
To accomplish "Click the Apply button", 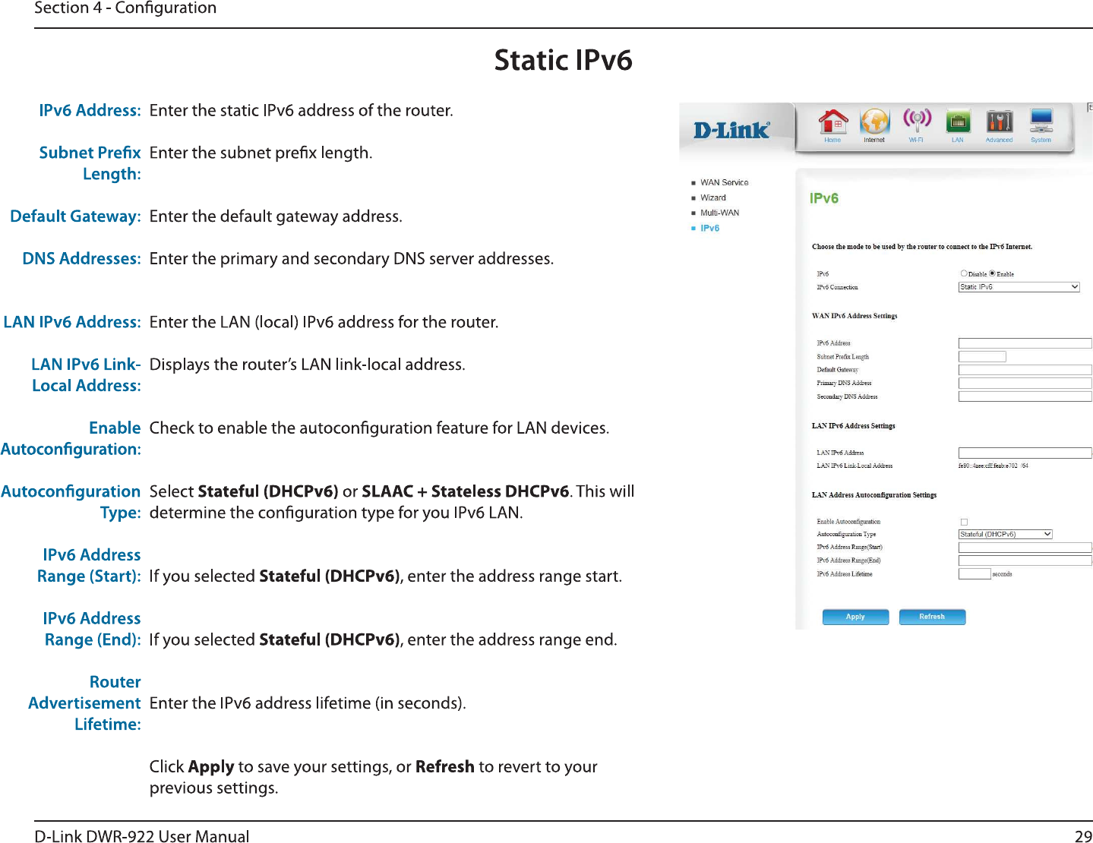I will point(855,617).
